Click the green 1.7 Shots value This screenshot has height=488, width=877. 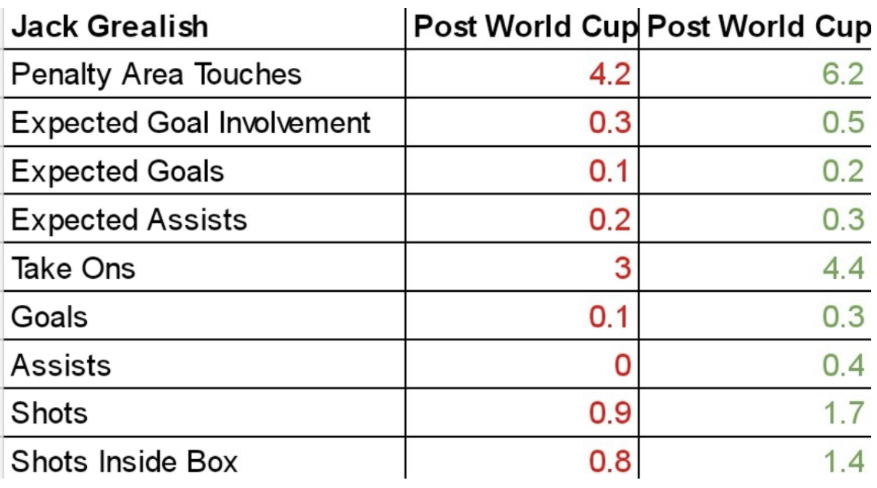coord(755,413)
